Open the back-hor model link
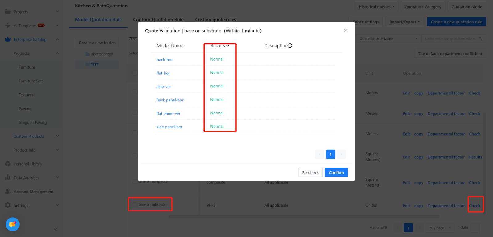This screenshot has height=237, width=493. [x=165, y=60]
